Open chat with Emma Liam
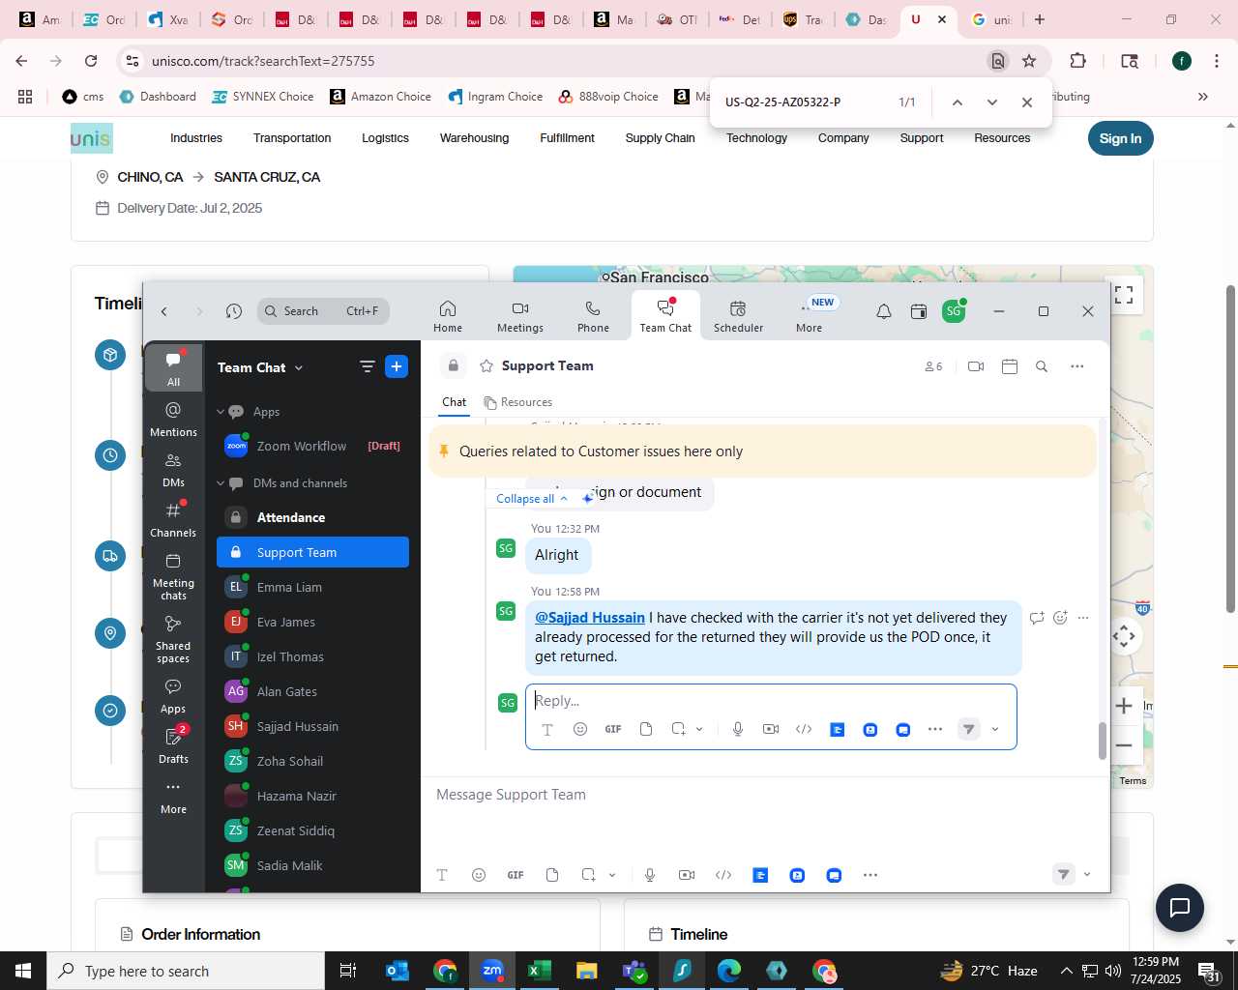Viewport: 1238px width, 990px height. pyautogui.click(x=312, y=587)
